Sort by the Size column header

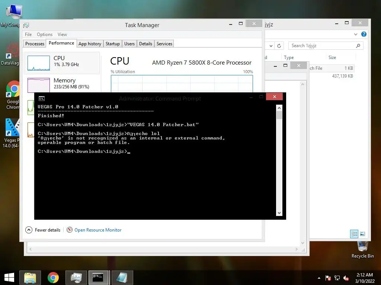(332, 58)
